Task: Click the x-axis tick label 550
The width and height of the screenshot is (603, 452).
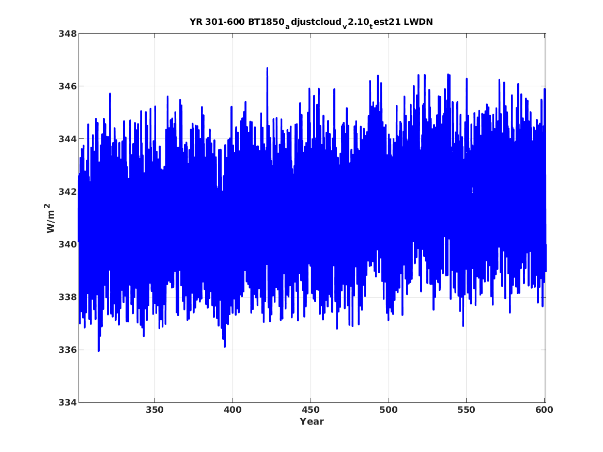Action: pyautogui.click(x=466, y=410)
